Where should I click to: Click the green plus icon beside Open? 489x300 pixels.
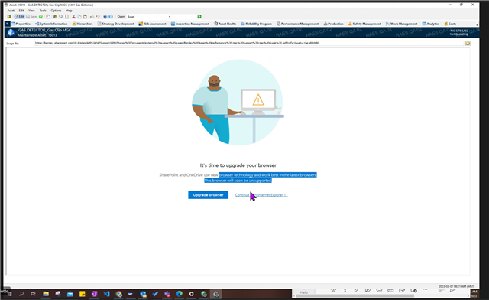199,17
